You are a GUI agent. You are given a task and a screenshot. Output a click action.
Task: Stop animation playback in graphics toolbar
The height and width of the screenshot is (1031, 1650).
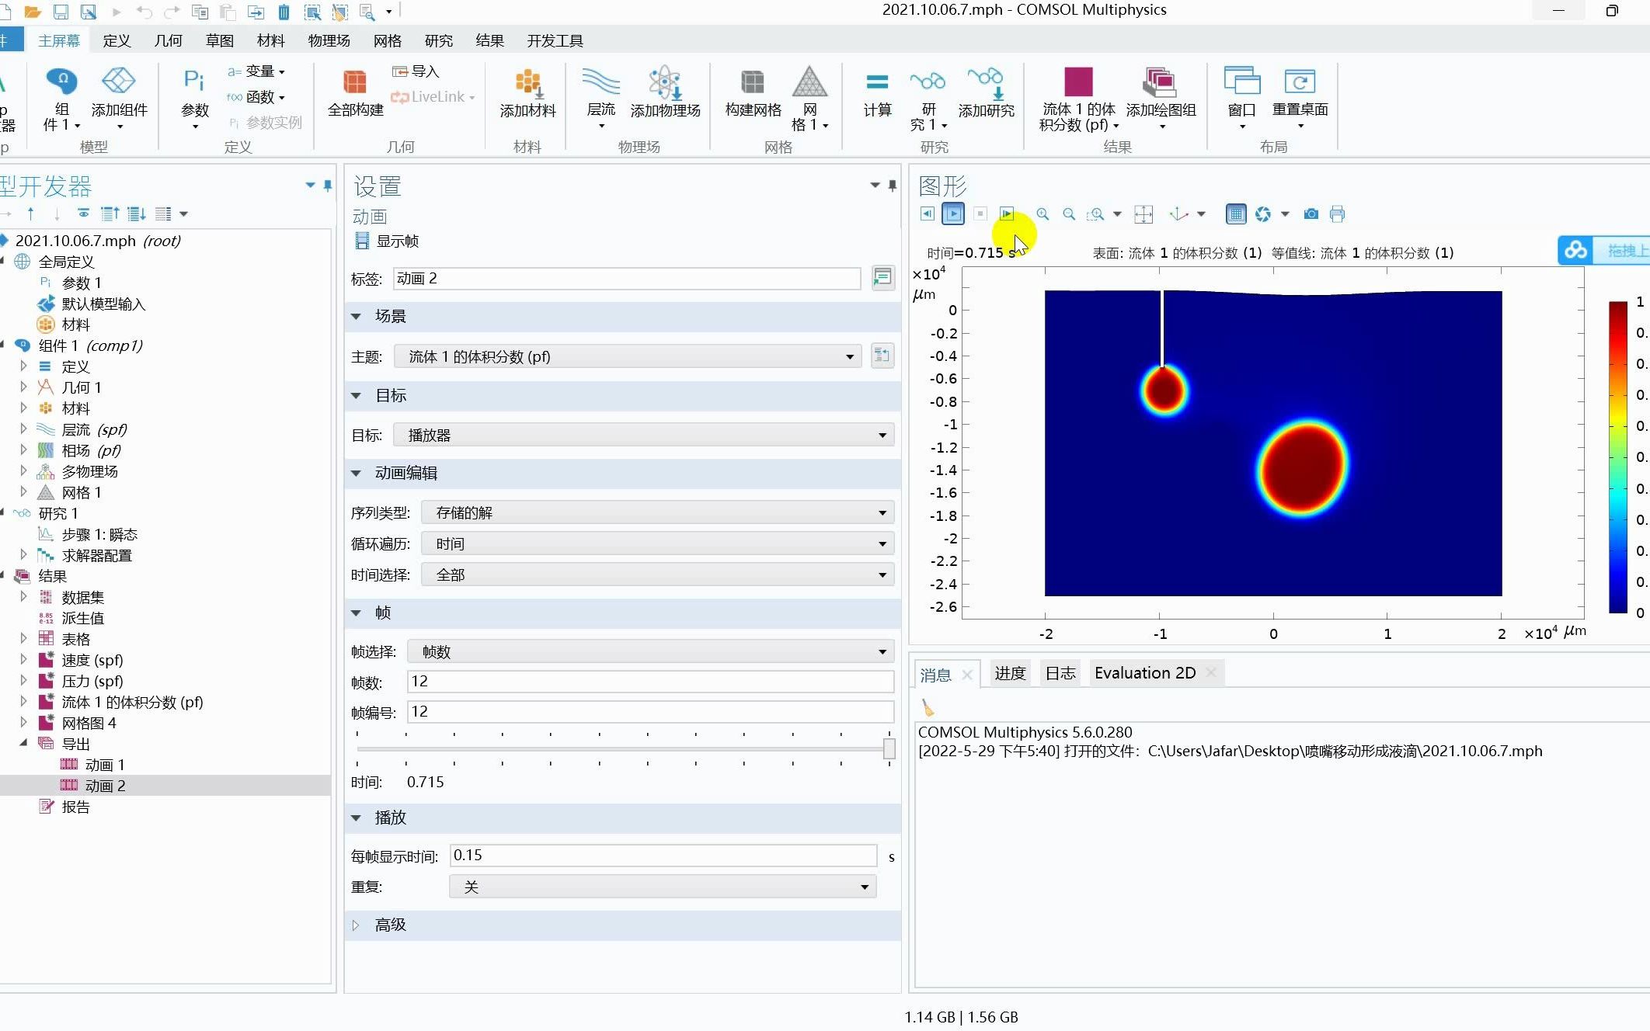point(980,213)
